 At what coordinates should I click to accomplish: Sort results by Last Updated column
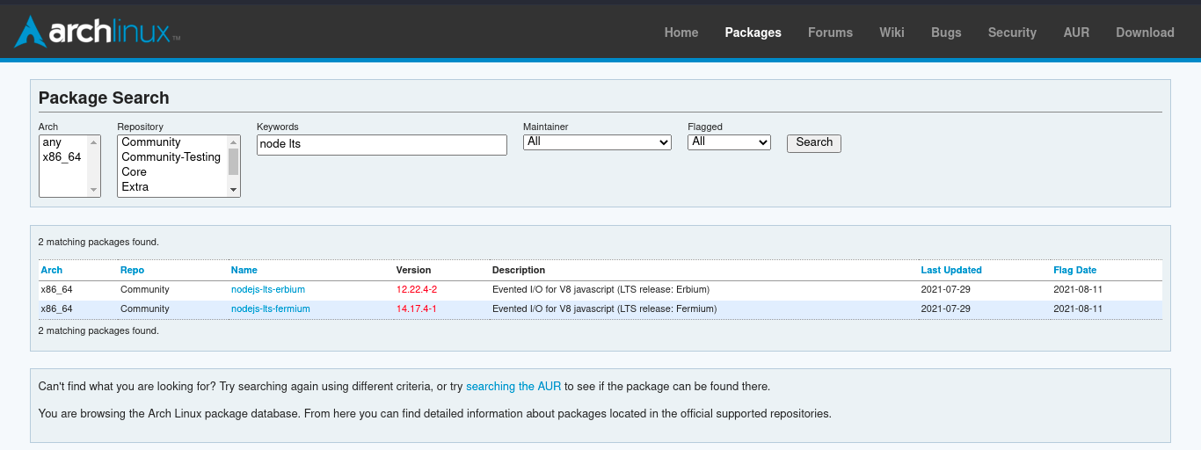tap(951, 270)
